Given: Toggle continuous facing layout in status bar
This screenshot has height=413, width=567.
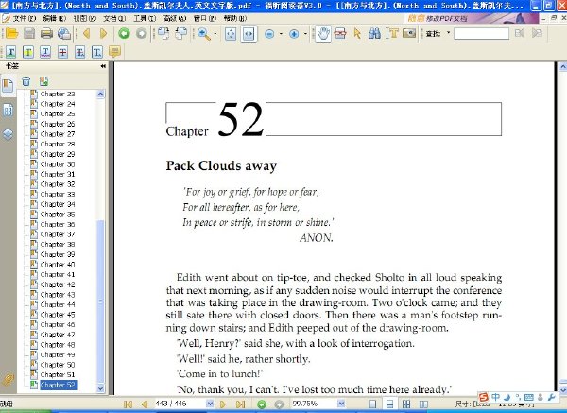Looking at the screenshot, I should [x=406, y=404].
